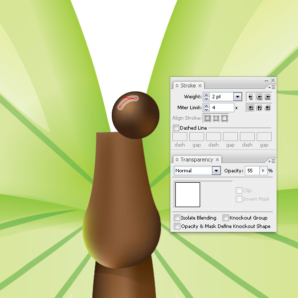Choose Align Stroke to Outside icon
This screenshot has height=298, width=298.
coord(224,118)
